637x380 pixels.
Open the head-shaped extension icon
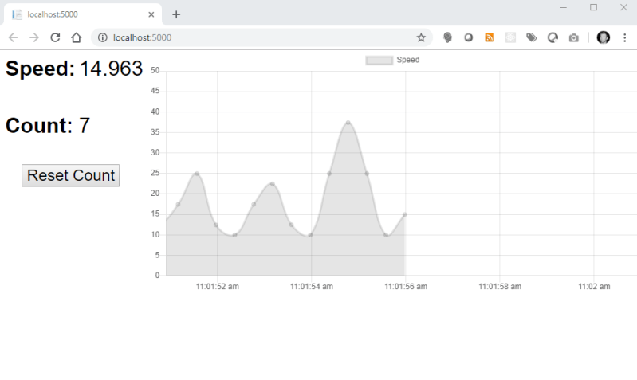pyautogui.click(x=448, y=37)
